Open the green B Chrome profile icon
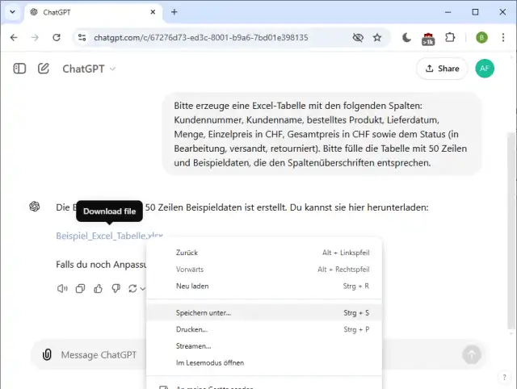The height and width of the screenshot is (389, 517). pyautogui.click(x=481, y=38)
